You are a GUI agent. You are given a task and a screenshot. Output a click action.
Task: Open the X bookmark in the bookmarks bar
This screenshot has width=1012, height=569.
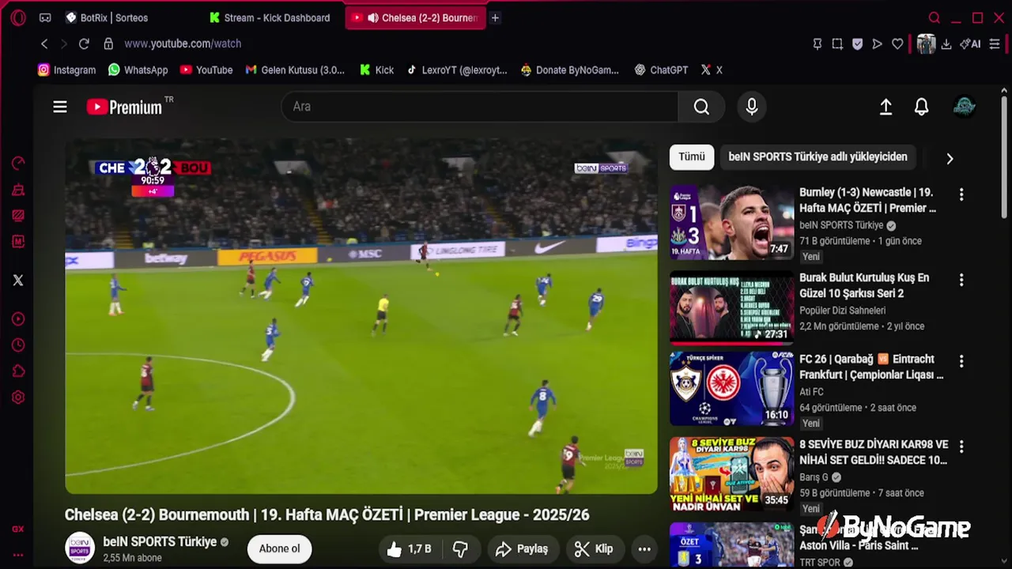712,70
